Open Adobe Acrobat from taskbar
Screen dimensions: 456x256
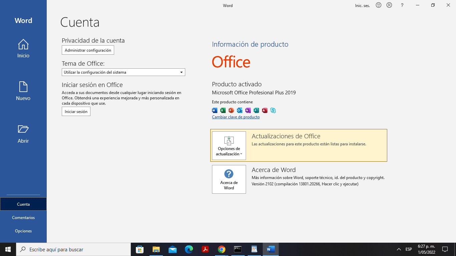click(205, 249)
